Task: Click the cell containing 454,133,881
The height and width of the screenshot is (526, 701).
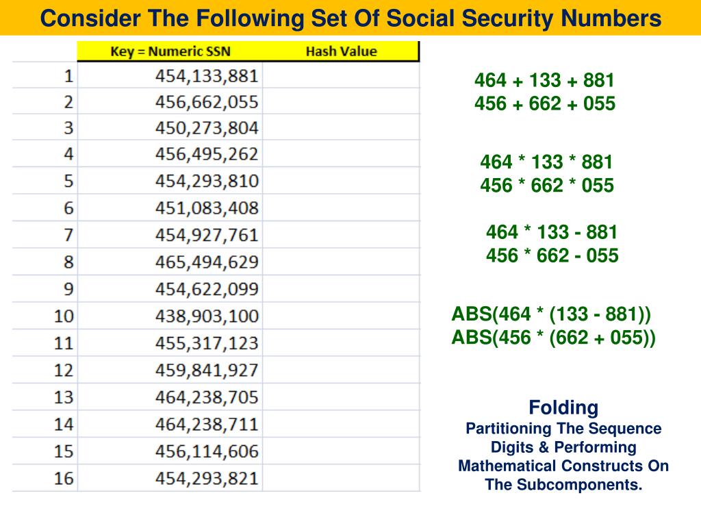Action: 170,75
